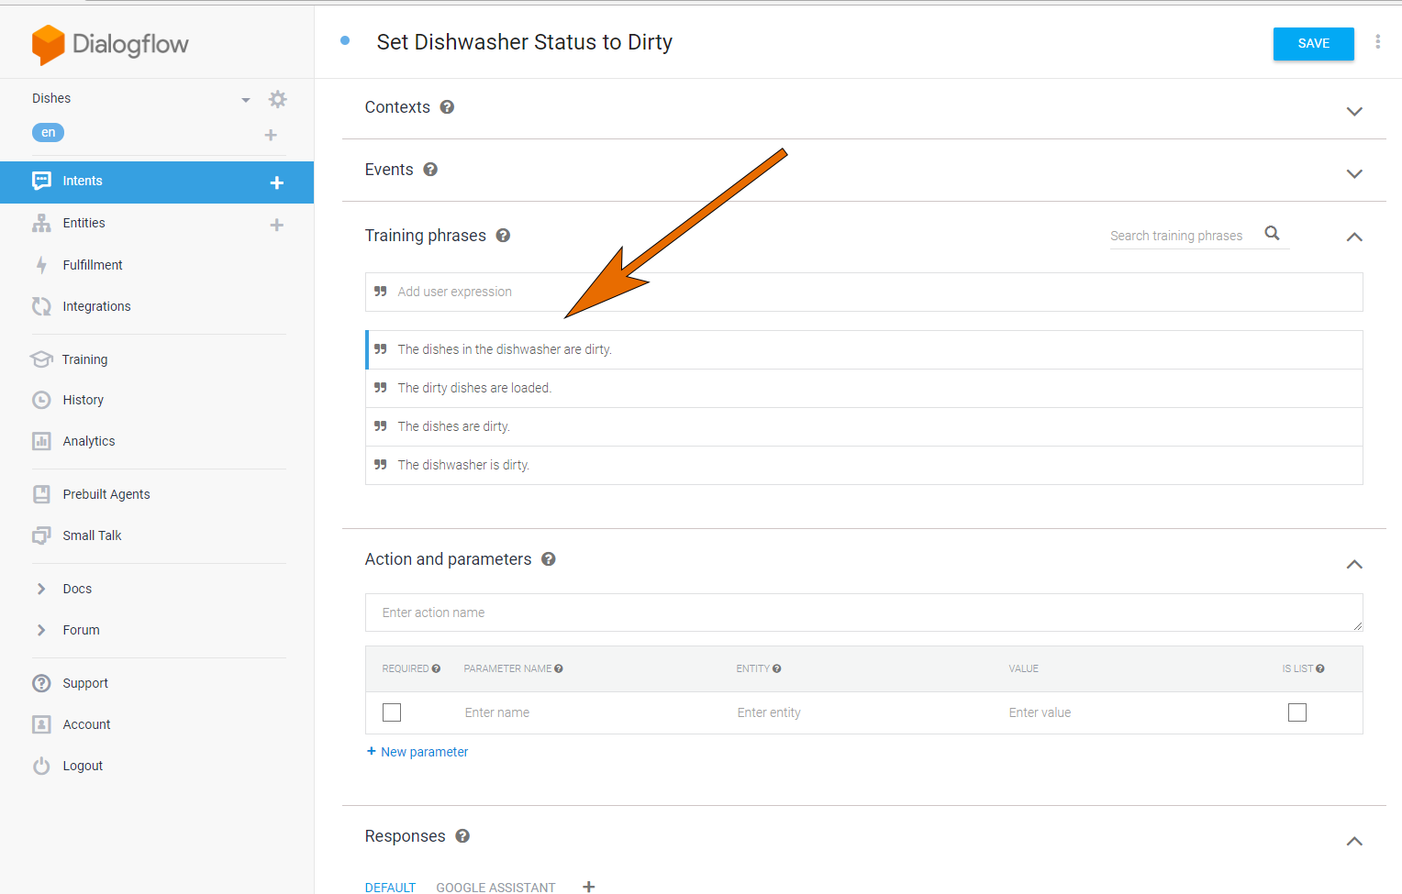Open the three-dot more options menu
1402x894 pixels.
point(1377,42)
